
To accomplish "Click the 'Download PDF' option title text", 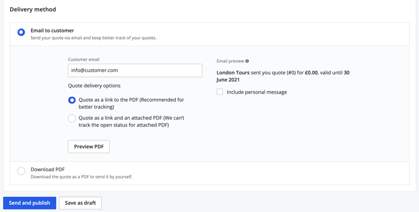I will click(48, 169).
